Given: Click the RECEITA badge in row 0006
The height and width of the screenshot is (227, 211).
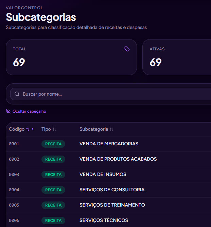Looking at the screenshot, I should pyautogui.click(x=53, y=221).
